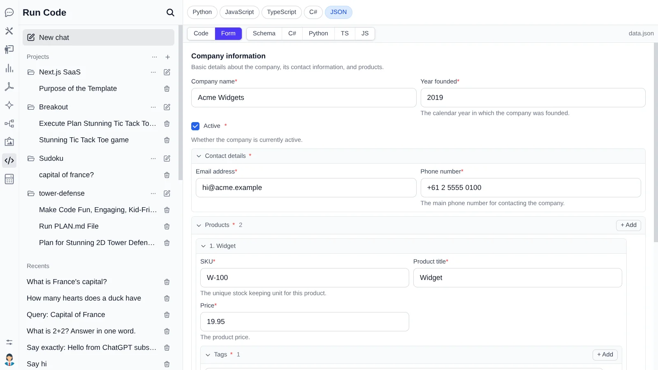Open the presentation board icon in the rail
The height and width of the screenshot is (370, 658).
tap(9, 49)
